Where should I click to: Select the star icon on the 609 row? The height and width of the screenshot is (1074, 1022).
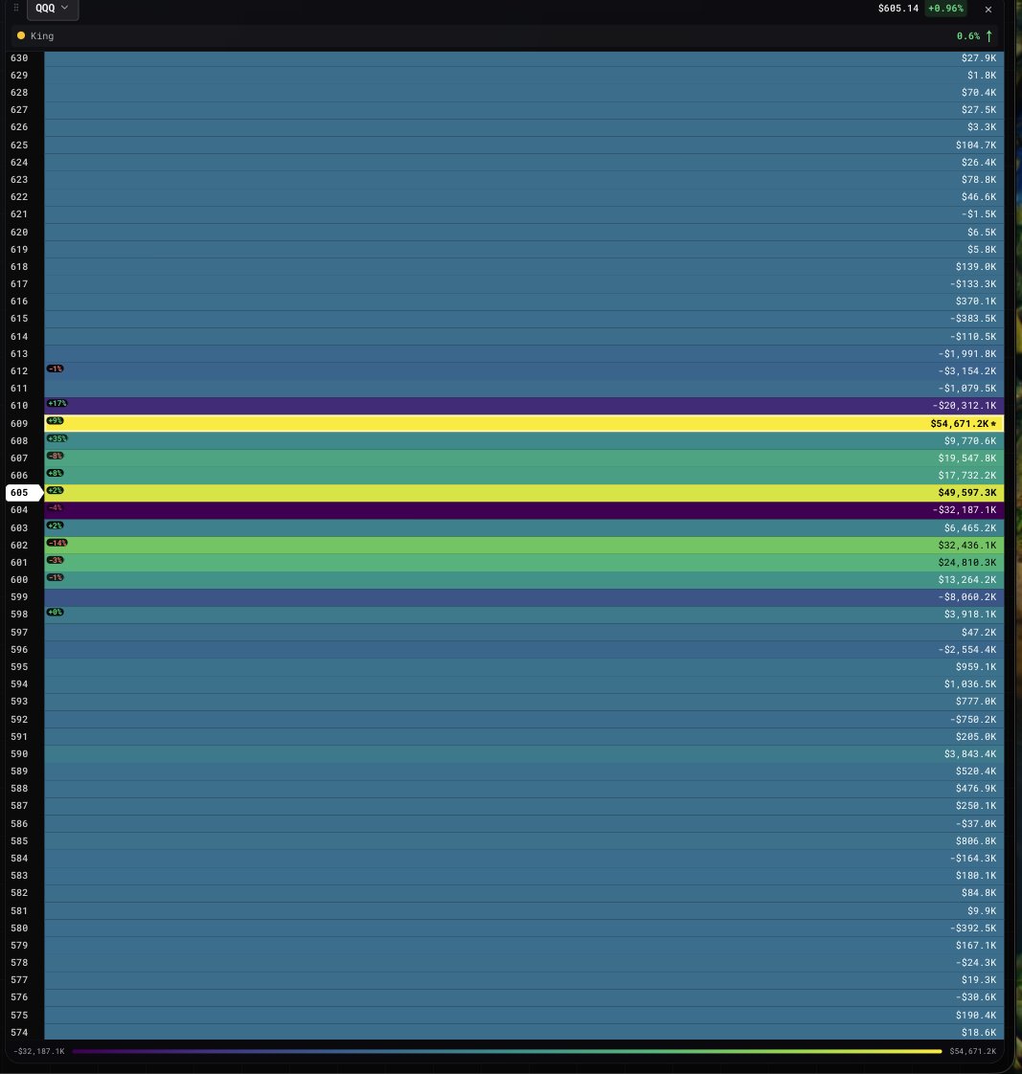click(x=993, y=424)
